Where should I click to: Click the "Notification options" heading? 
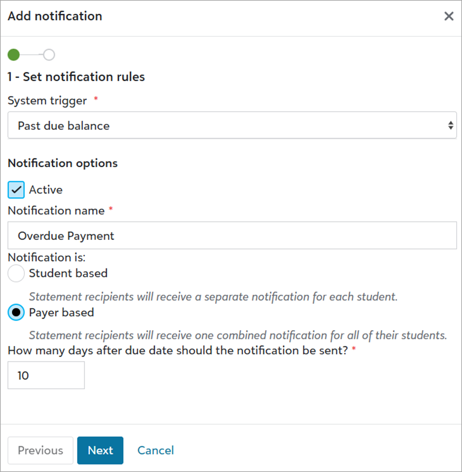[63, 163]
